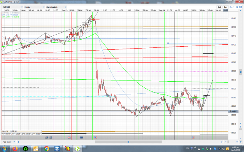Click the Sep 14 date label
This screenshot has width=244, height=152.
[162, 10]
